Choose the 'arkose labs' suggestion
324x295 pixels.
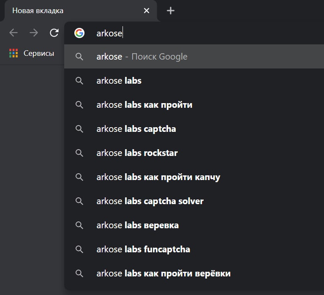coord(194,81)
